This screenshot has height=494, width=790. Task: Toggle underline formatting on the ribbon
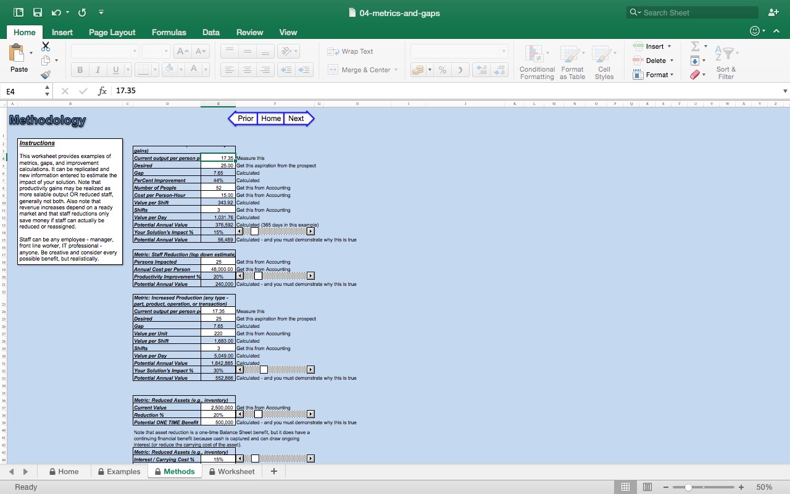[115, 70]
